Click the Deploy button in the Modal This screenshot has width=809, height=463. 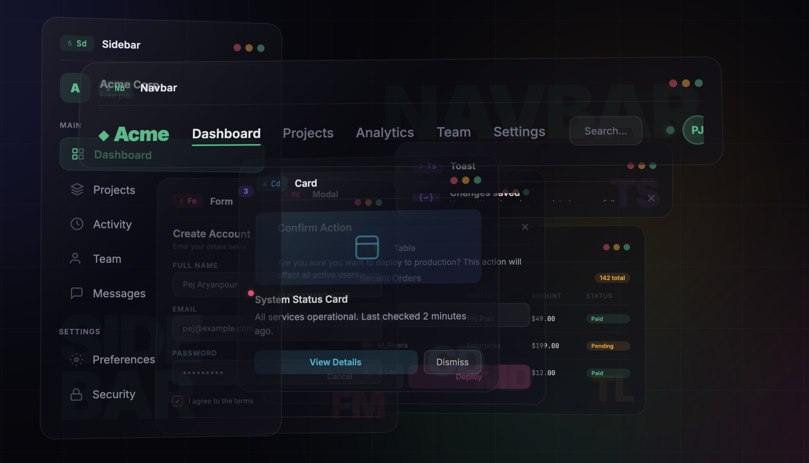tap(469, 377)
